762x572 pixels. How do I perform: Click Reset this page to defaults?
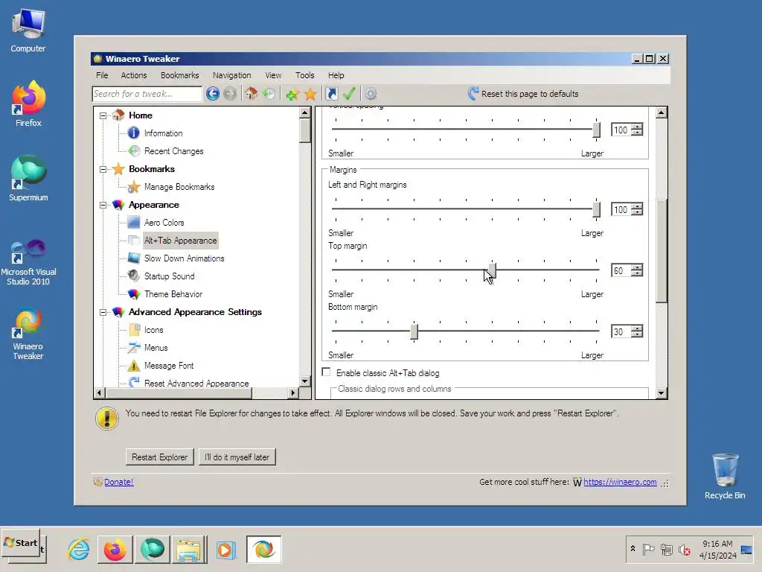tap(523, 93)
